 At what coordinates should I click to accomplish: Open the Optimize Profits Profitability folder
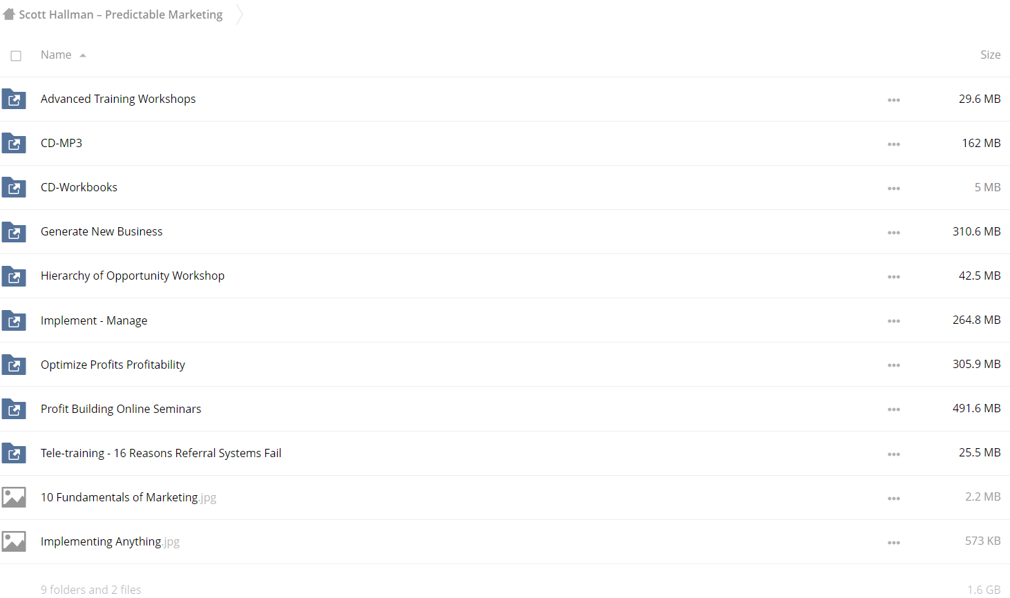pos(113,365)
